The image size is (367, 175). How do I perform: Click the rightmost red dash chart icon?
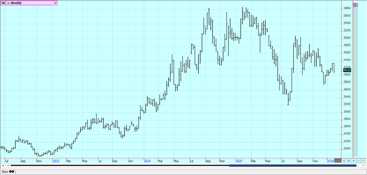tap(363, 161)
